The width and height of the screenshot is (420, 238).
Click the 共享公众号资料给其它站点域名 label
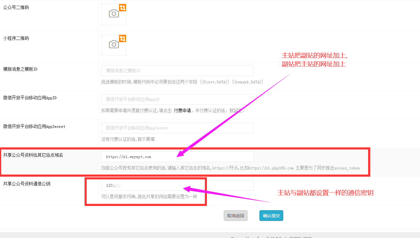point(33,155)
